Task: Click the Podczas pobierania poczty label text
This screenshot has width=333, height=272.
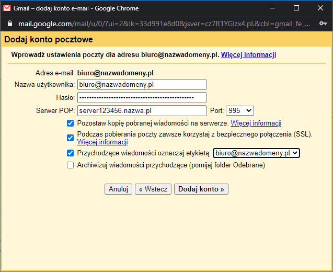Action: (x=195, y=134)
